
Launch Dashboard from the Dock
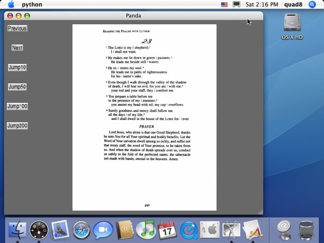click(39, 230)
